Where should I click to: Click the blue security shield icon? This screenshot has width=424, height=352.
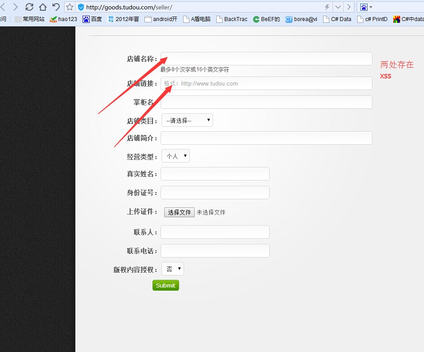pyautogui.click(x=81, y=7)
